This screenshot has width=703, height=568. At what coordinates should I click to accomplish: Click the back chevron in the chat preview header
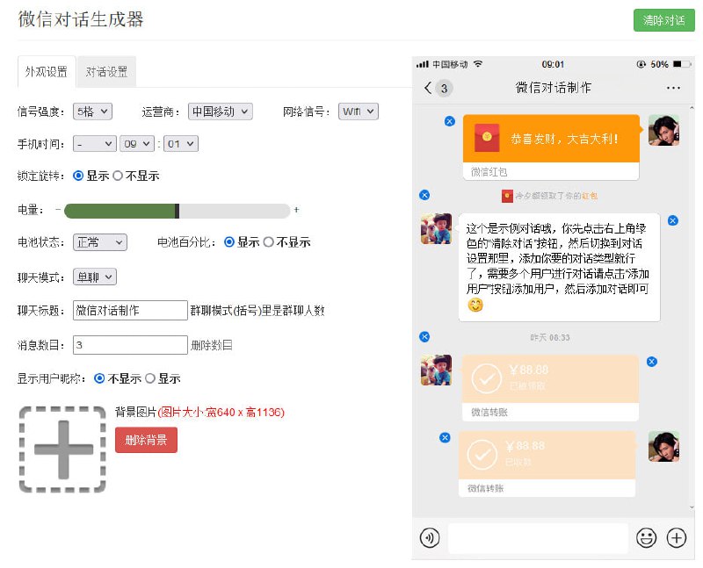pyautogui.click(x=426, y=88)
